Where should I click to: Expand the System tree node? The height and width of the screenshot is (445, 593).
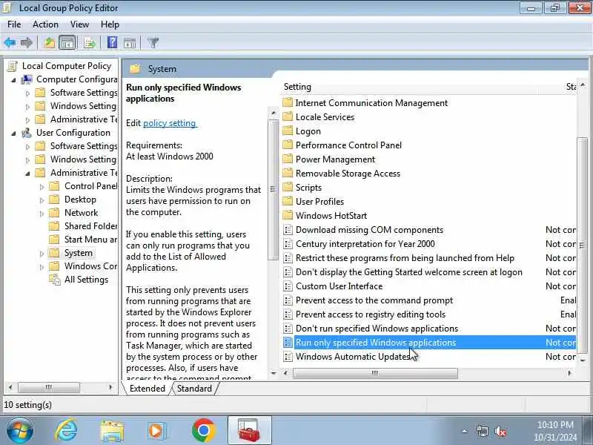42,254
